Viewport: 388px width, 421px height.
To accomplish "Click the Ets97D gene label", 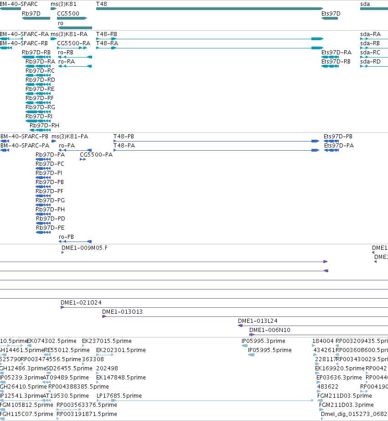I will click(x=331, y=14).
